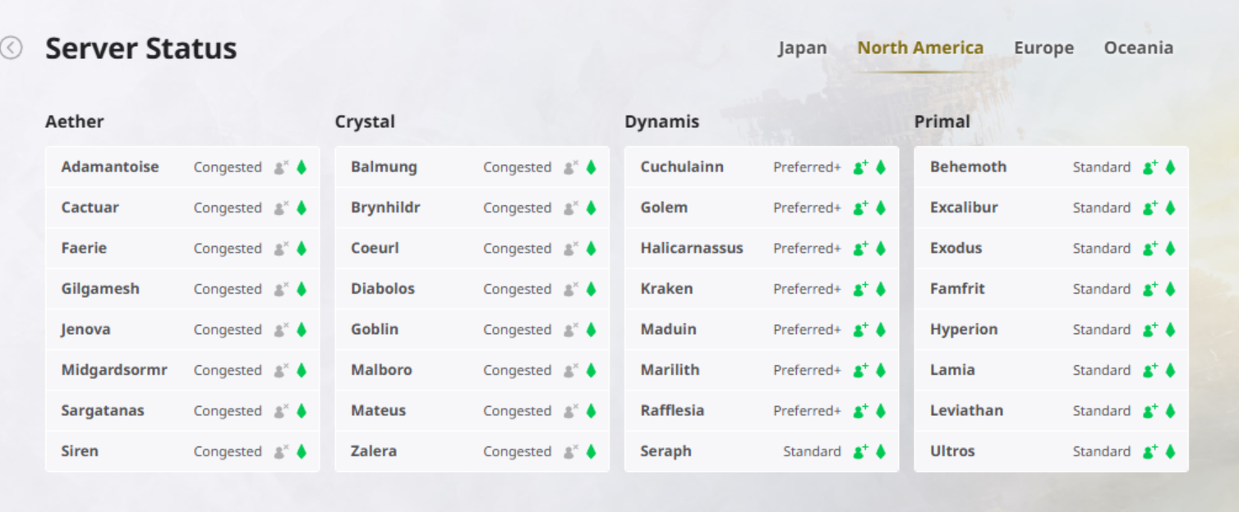Screen dimensions: 1239x512
Task: Click the online status icon for Sargatanas
Action: [x=302, y=410]
